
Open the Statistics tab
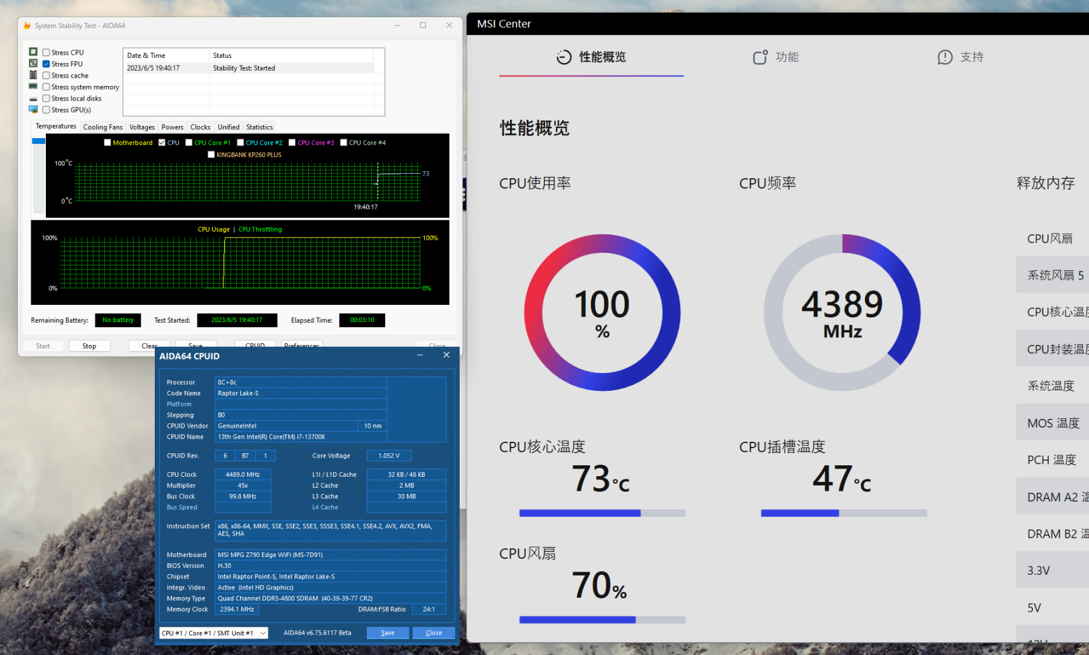(260, 127)
